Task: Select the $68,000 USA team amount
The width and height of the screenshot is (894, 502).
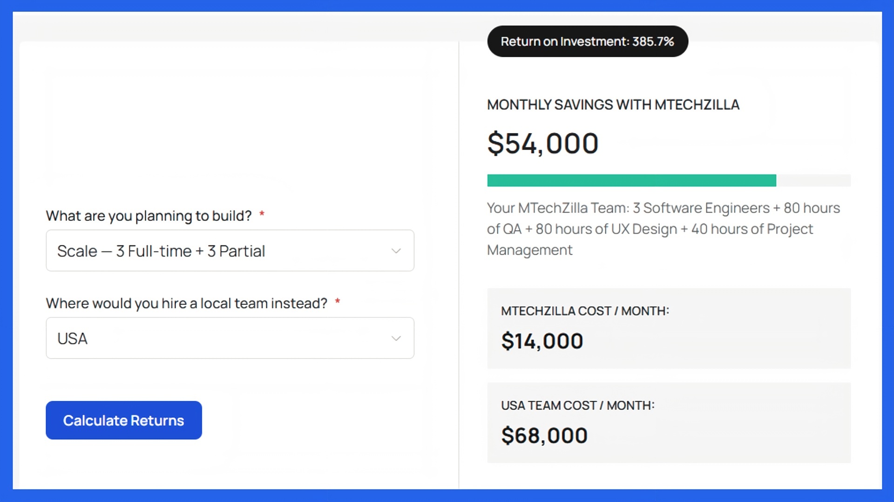Action: click(544, 435)
